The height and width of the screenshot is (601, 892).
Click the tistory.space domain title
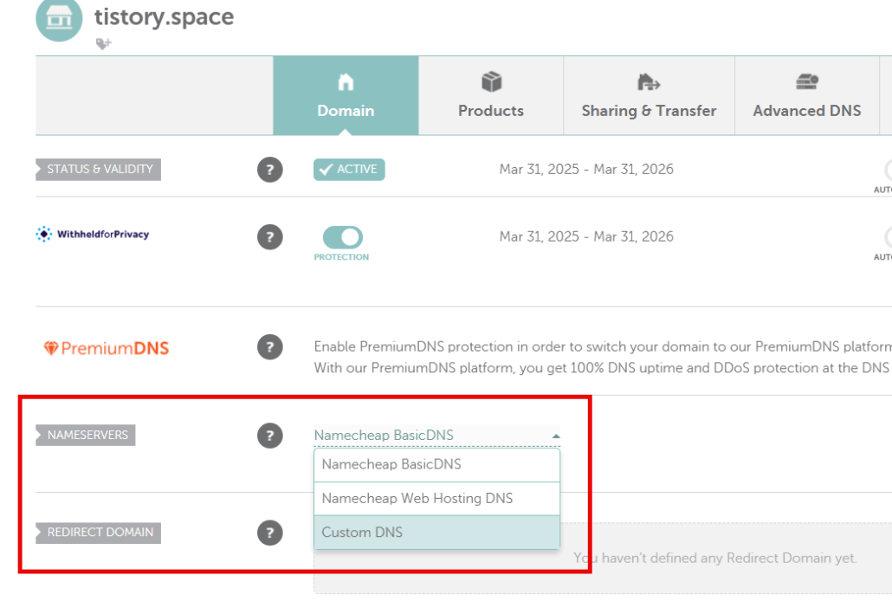point(164,17)
